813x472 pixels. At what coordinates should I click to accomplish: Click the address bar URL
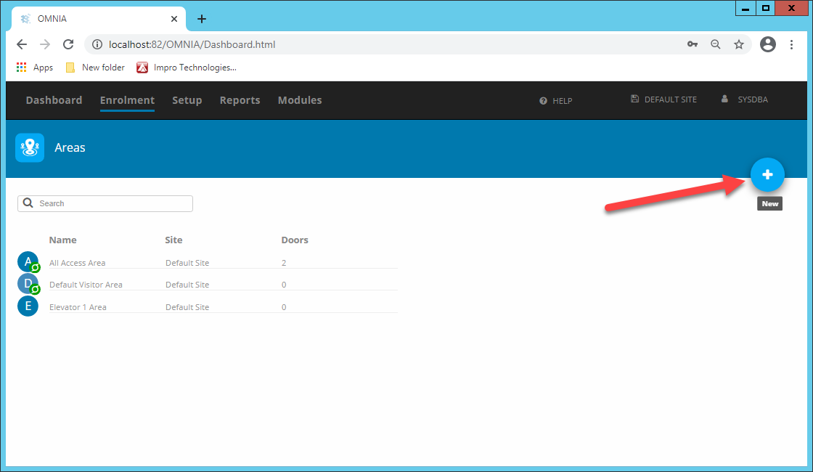(x=192, y=44)
